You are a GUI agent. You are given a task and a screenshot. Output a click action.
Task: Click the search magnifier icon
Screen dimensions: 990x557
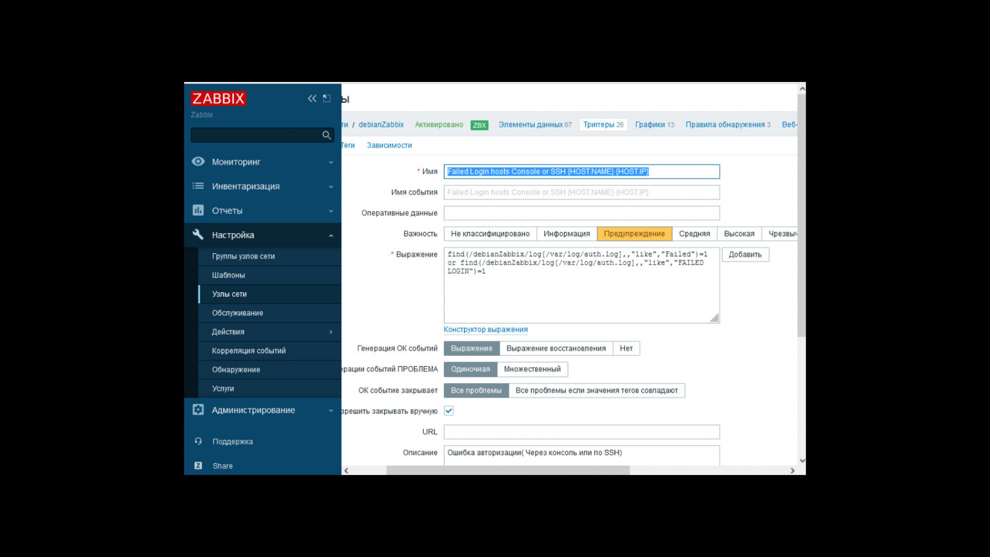327,135
